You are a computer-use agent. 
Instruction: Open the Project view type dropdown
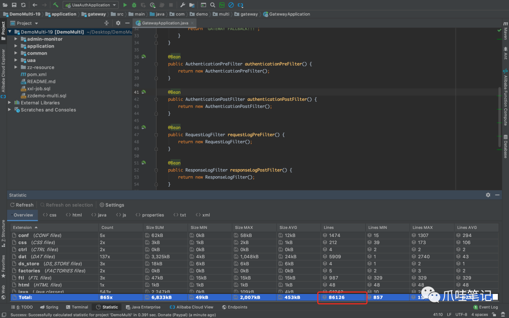click(36, 24)
